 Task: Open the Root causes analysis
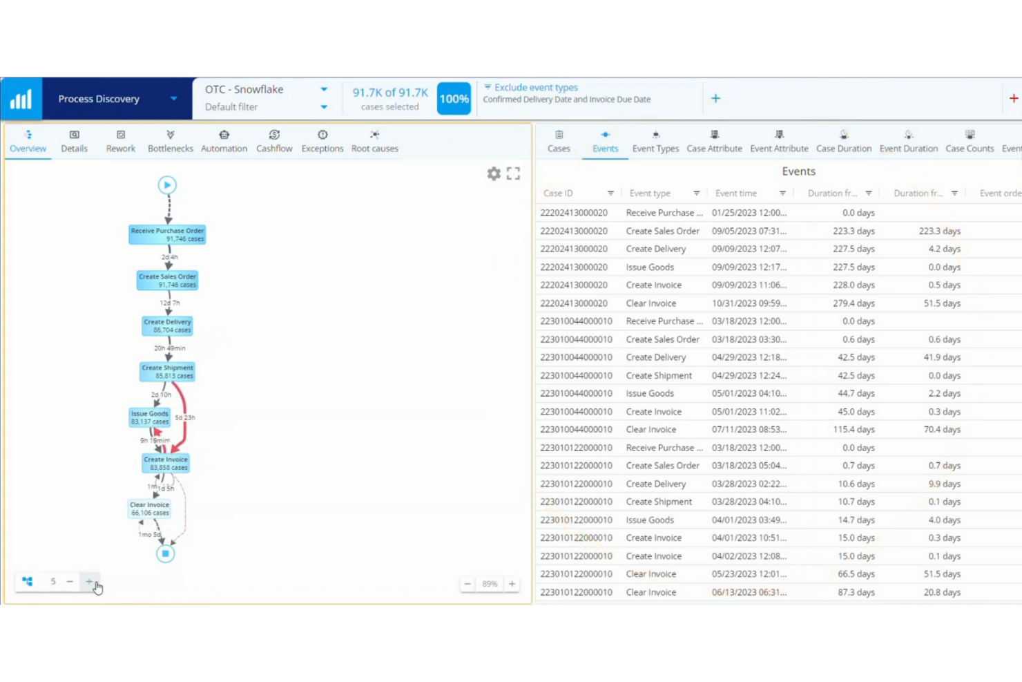374,141
